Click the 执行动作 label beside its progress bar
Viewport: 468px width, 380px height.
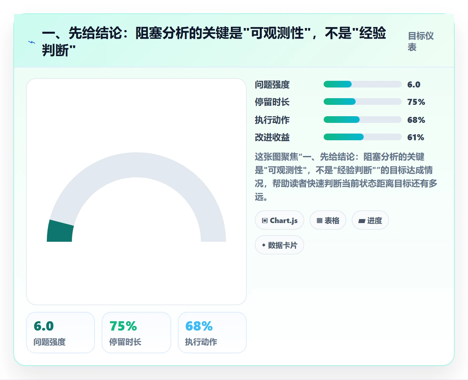(x=272, y=120)
